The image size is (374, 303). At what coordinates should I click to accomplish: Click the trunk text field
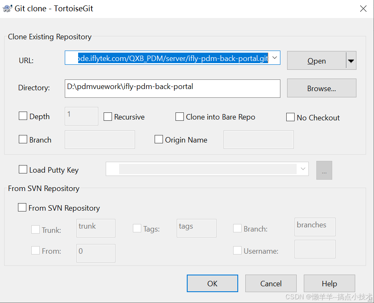point(96,228)
